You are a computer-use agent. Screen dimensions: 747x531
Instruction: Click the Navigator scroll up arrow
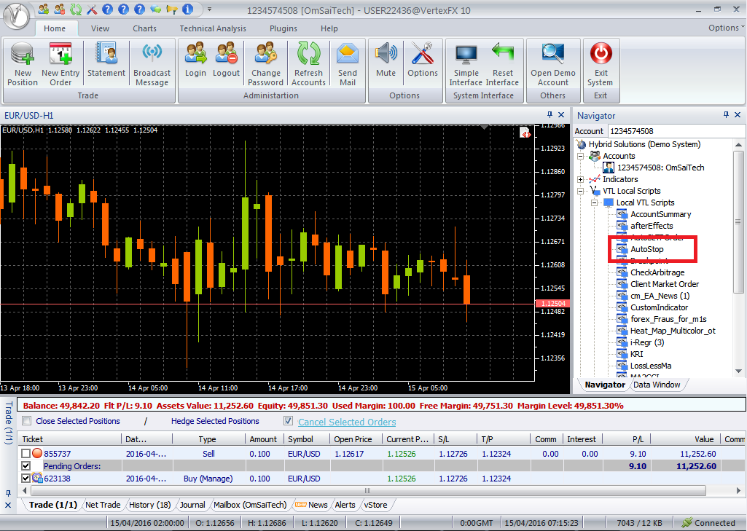738,145
